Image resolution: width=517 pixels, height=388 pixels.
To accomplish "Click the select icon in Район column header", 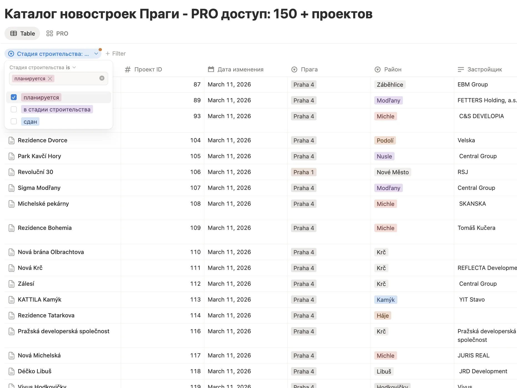I will tap(378, 69).
